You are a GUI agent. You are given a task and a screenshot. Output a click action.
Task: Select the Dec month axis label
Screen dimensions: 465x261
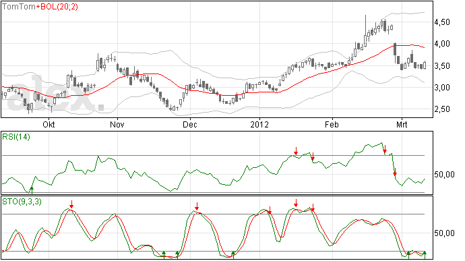pyautogui.click(x=190, y=124)
